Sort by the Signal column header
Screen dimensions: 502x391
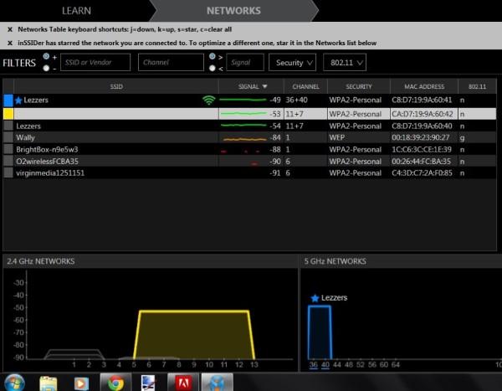(250, 86)
